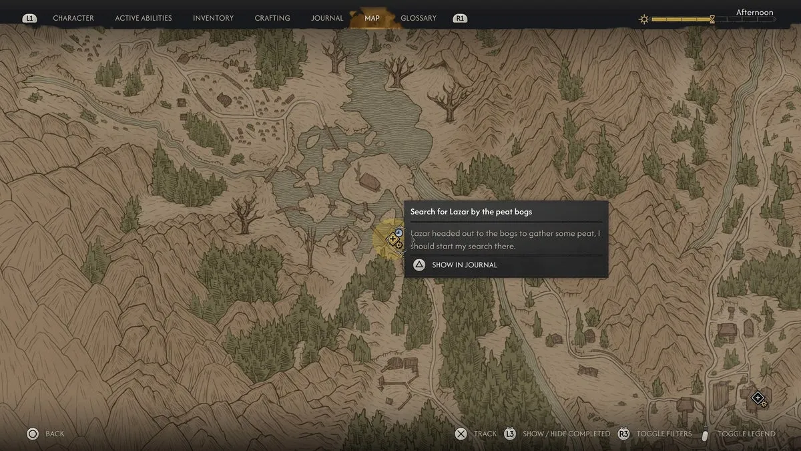Toggle Show / Hide Completed
The image size is (801, 451).
[566, 434]
